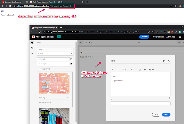Reload the outer browser page
This screenshot has height=124, width=184.
tap(10, 6)
